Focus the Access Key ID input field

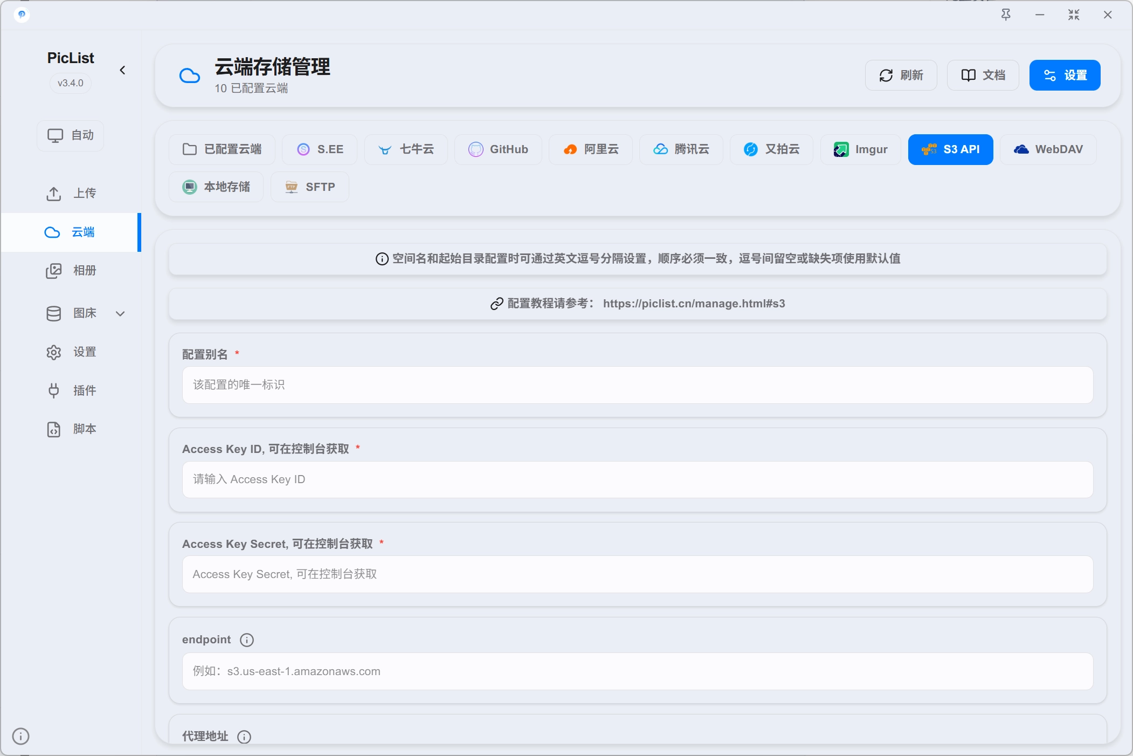638,479
